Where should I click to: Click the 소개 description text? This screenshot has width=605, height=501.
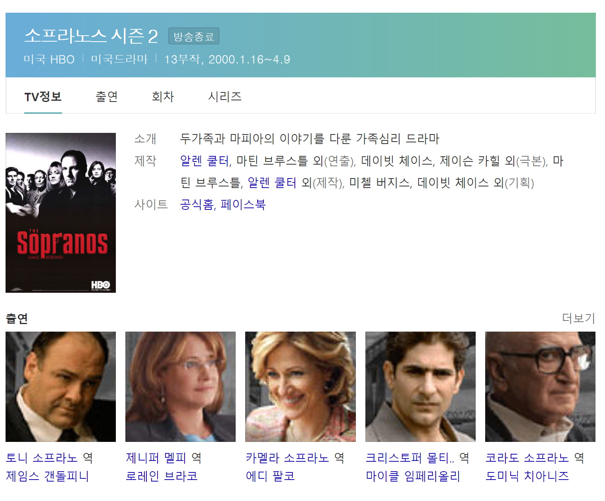(x=310, y=139)
